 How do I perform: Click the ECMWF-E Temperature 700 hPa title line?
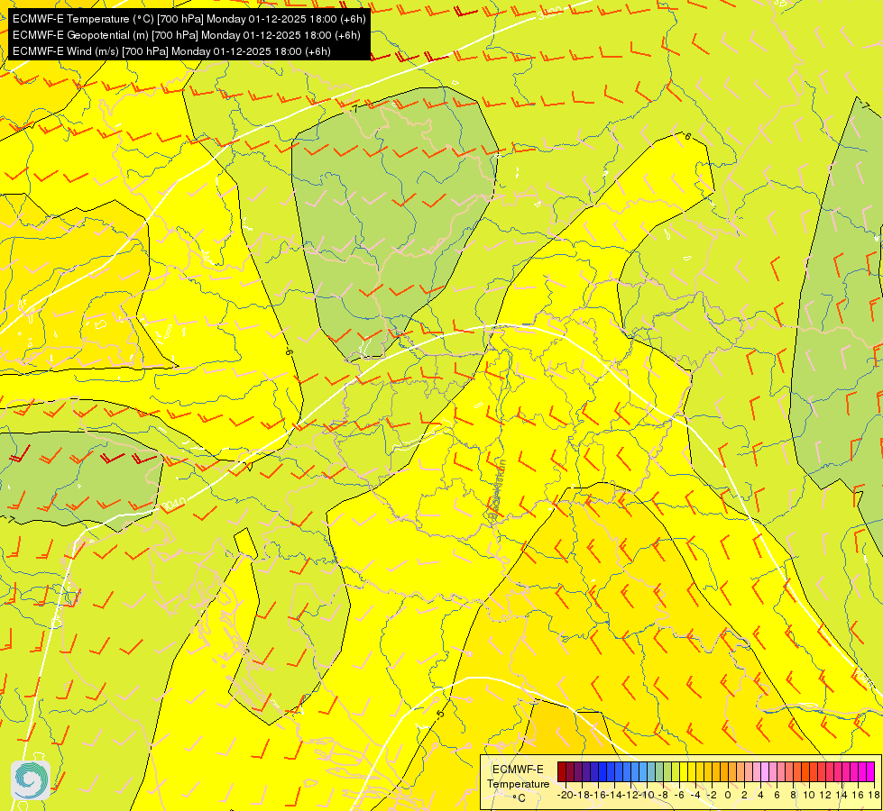189,19
